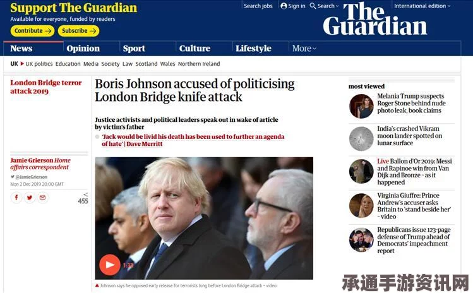
Task: Open The Guardian logo homepage
Action: tap(375, 19)
